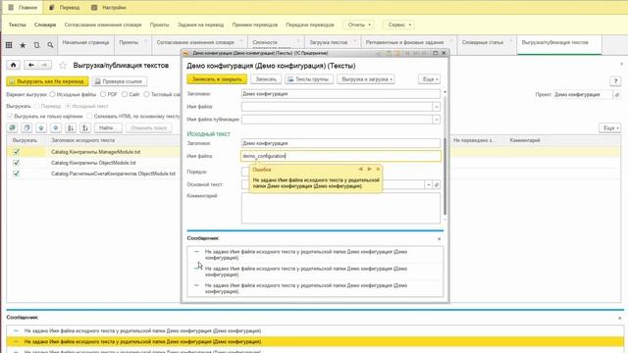Open the Еще menu above the main table
This screenshot has width=628, height=353.
click(610, 128)
